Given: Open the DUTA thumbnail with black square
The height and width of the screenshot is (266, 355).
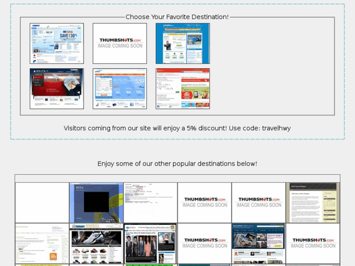Looking at the screenshot, I should pos(97,203).
